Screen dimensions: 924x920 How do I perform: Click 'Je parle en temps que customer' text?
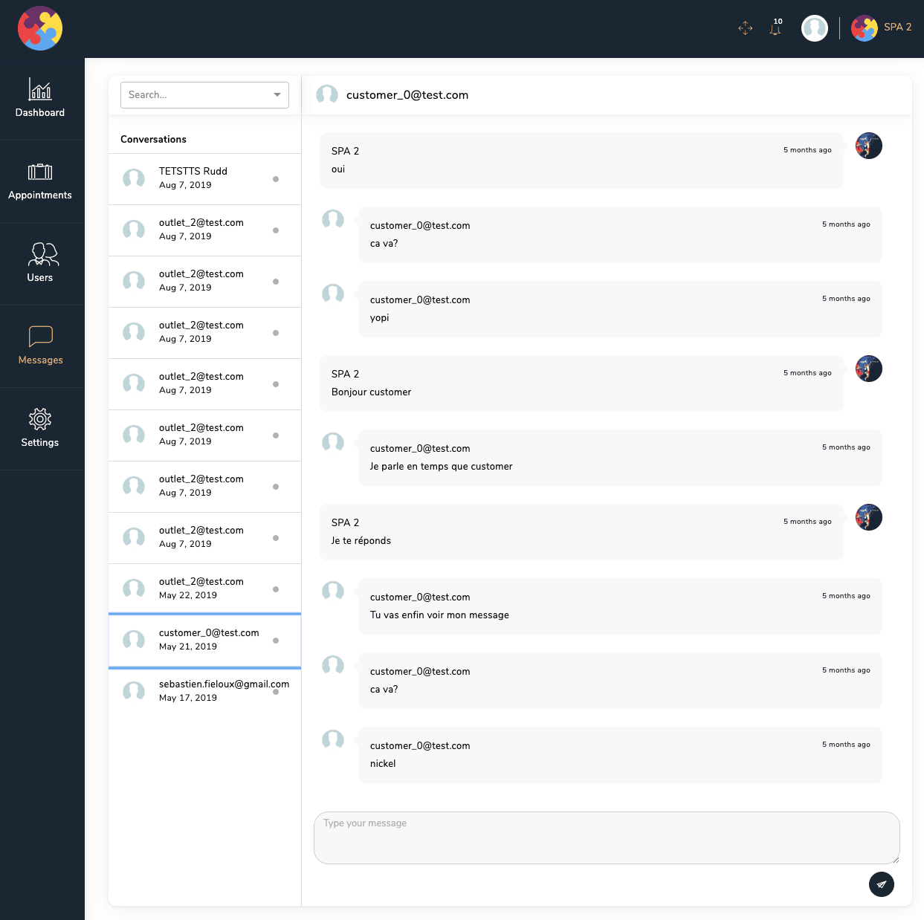(x=441, y=466)
